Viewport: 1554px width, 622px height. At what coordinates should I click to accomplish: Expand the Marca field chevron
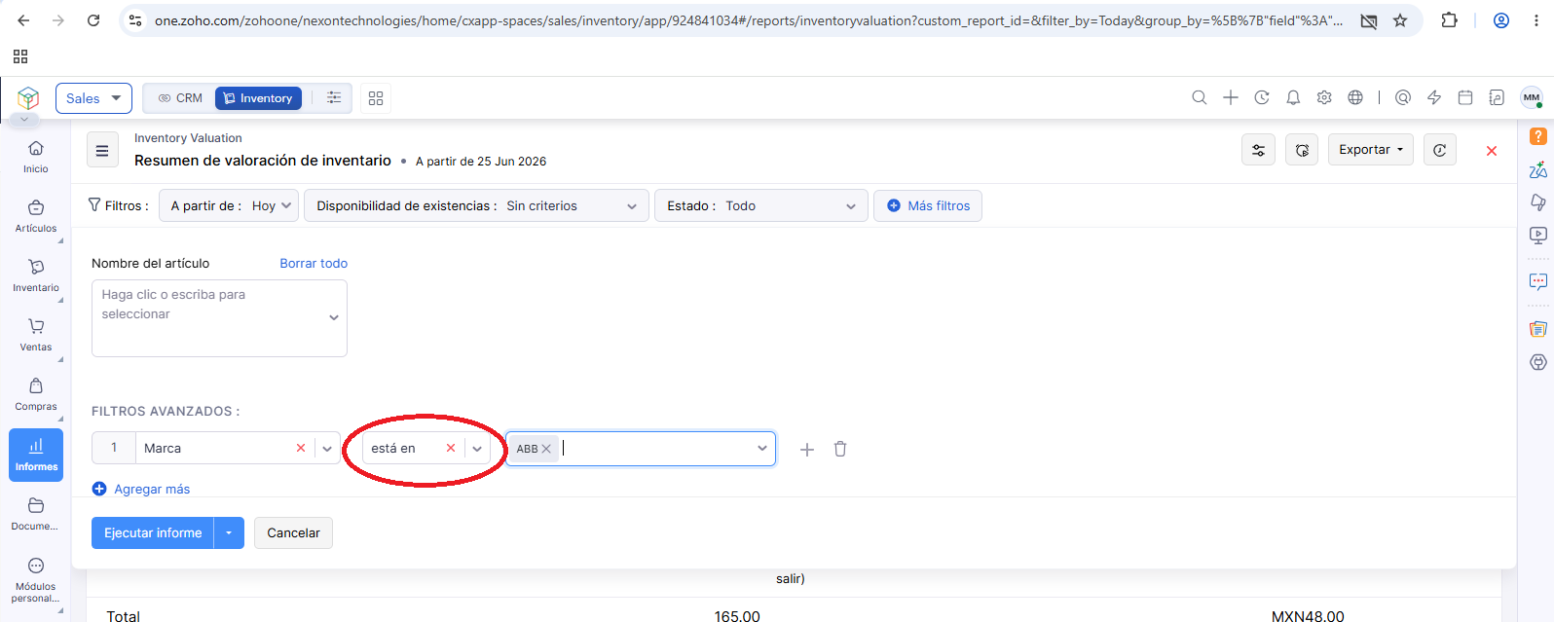tap(327, 449)
